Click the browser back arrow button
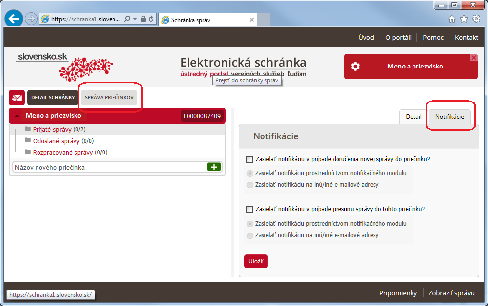 (14, 19)
